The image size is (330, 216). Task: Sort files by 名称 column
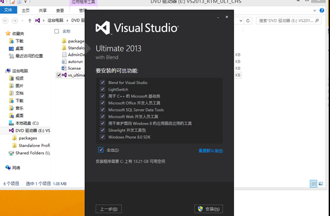pos(66,32)
